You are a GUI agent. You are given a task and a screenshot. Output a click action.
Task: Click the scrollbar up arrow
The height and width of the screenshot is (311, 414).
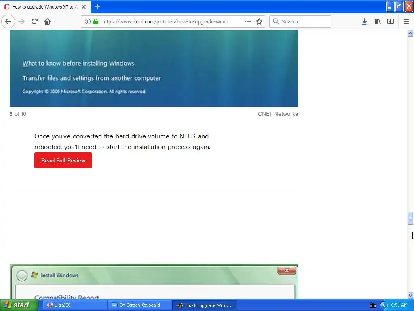click(410, 34)
